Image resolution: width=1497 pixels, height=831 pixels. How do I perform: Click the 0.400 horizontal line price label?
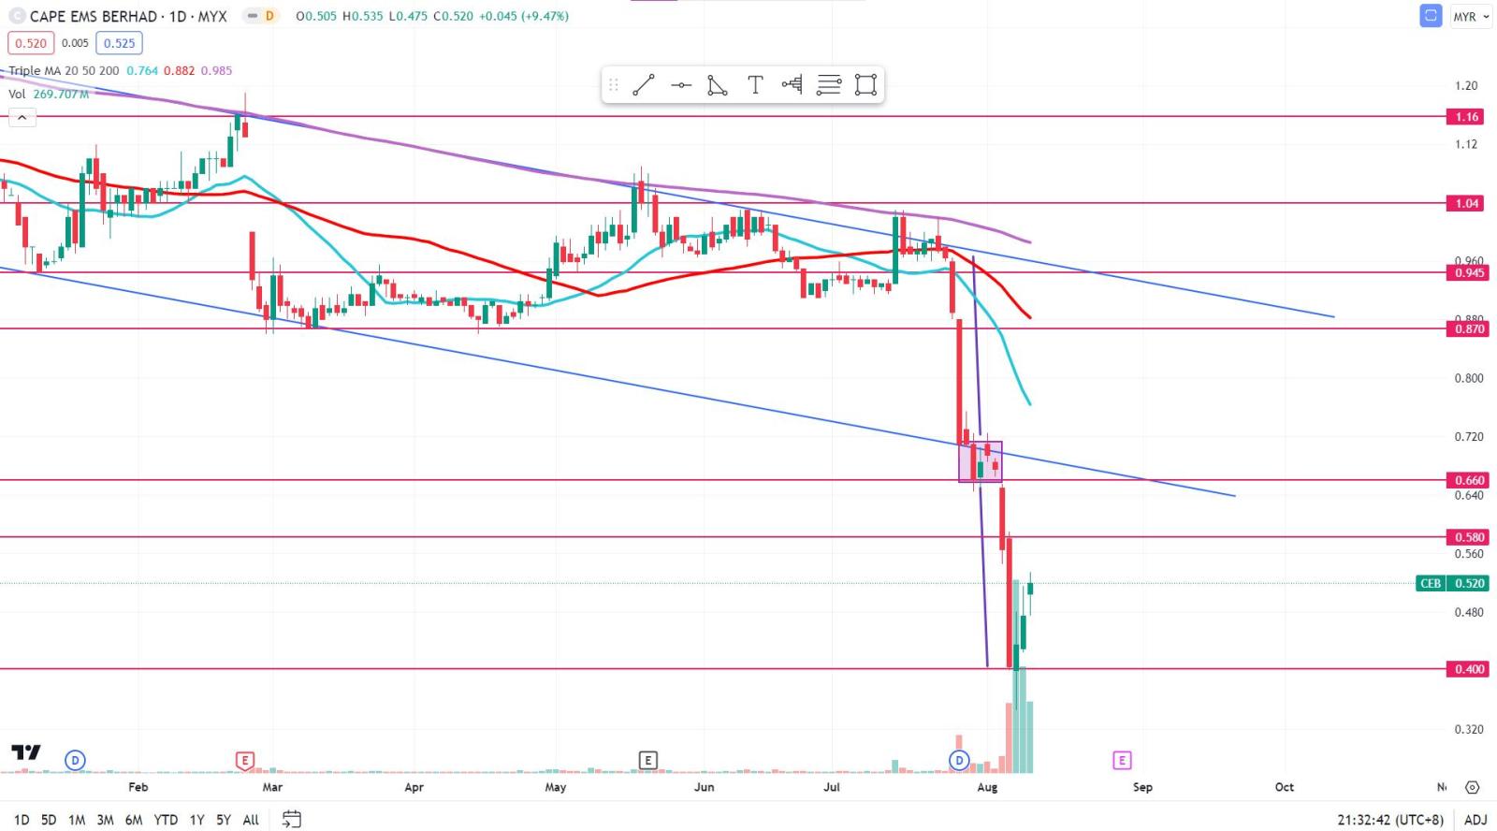1466,669
